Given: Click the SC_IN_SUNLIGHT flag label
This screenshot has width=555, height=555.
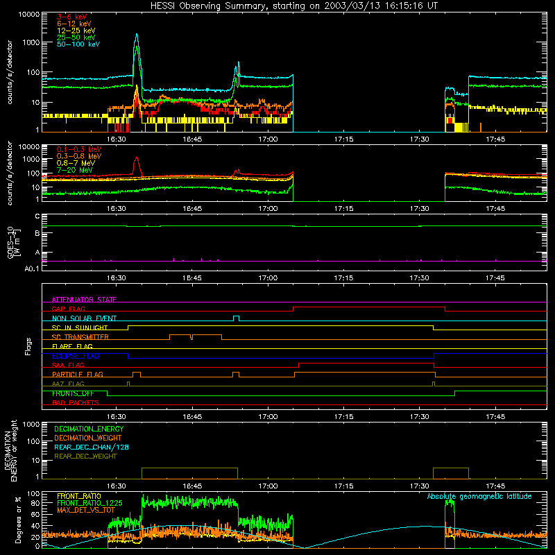Looking at the screenshot, I should click(x=80, y=327).
